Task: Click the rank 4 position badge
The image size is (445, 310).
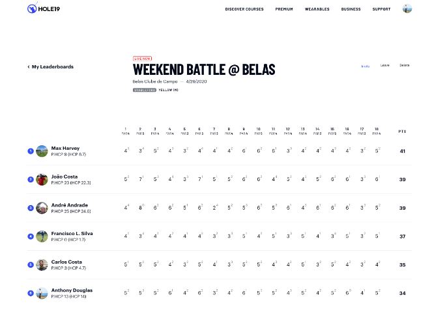Action: pyautogui.click(x=31, y=236)
